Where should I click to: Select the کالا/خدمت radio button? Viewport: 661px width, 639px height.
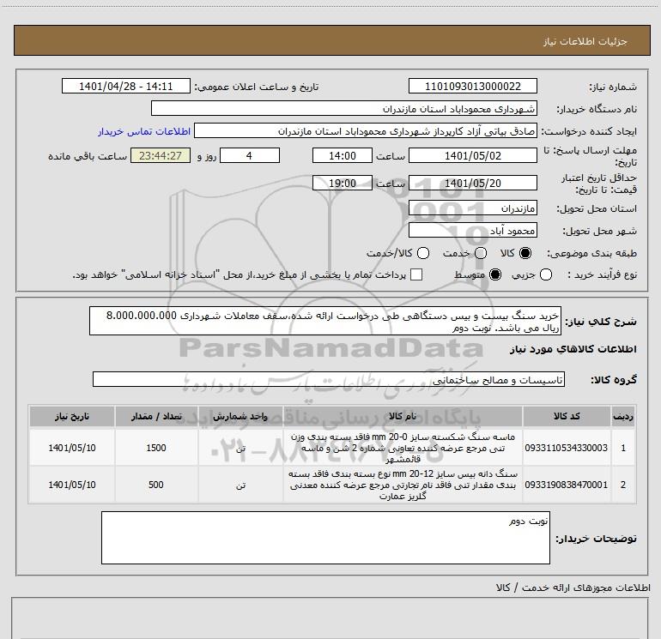pyautogui.click(x=423, y=253)
